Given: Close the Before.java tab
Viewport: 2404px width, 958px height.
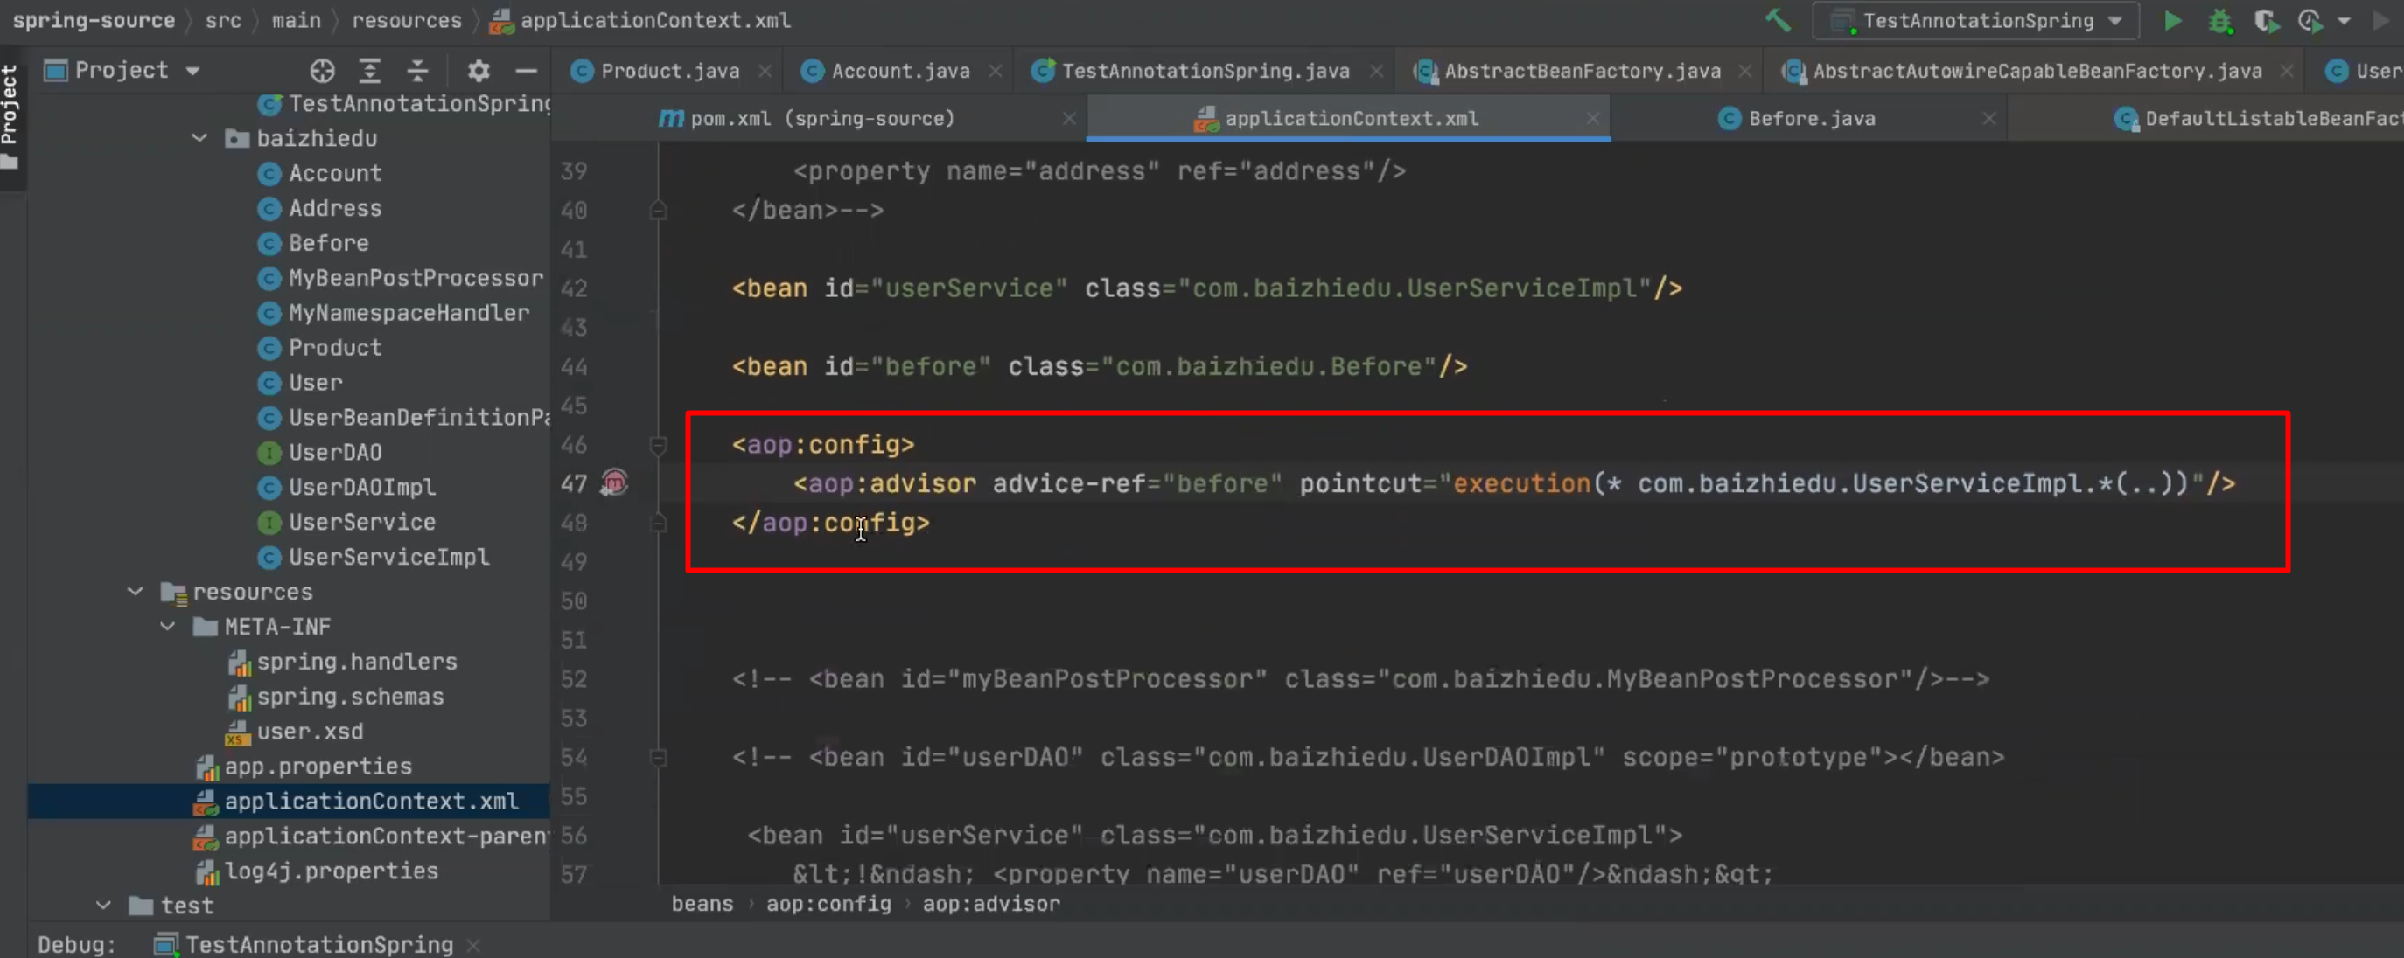Looking at the screenshot, I should (x=1988, y=119).
